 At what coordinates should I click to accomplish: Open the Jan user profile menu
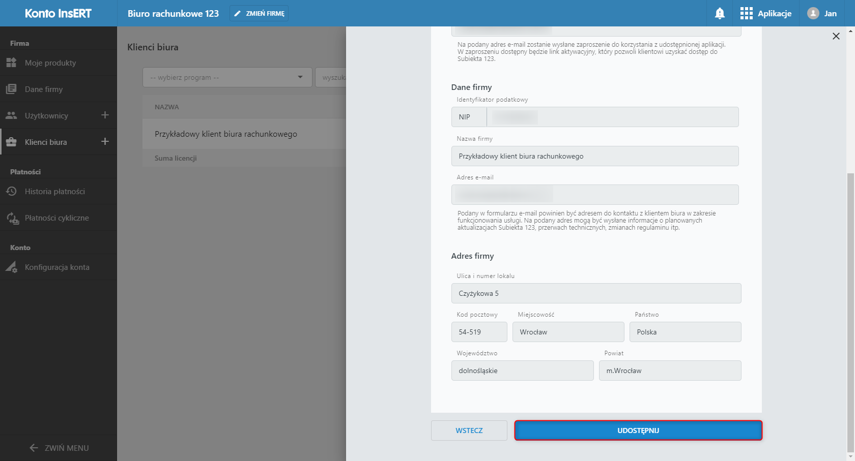coord(822,14)
